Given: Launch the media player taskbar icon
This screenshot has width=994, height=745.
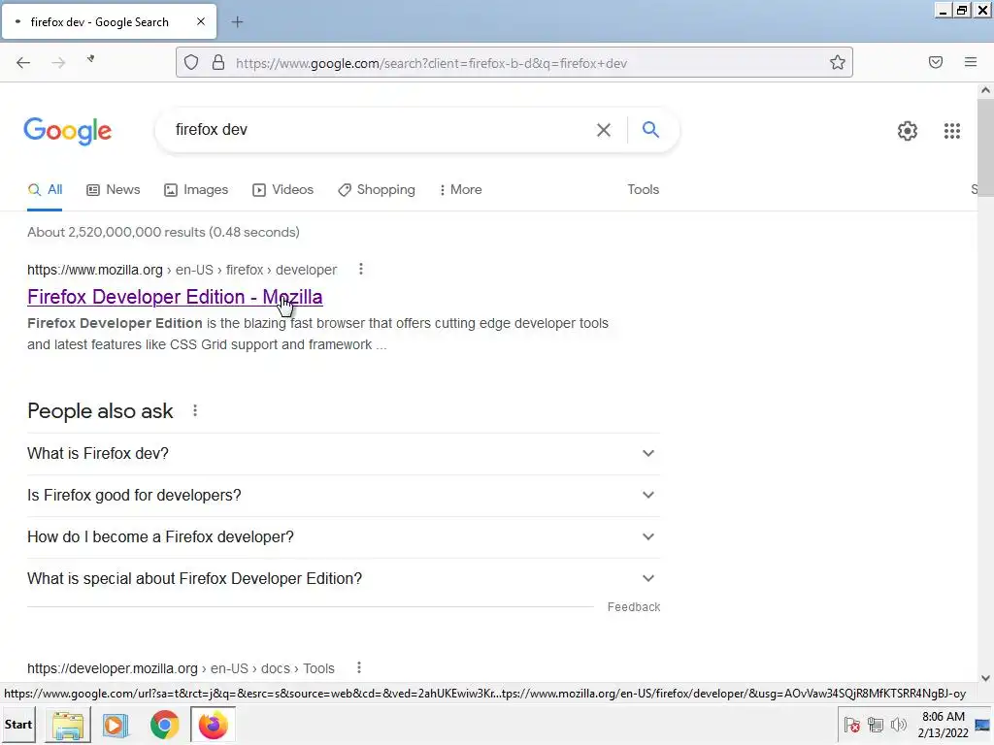Looking at the screenshot, I should point(116,725).
